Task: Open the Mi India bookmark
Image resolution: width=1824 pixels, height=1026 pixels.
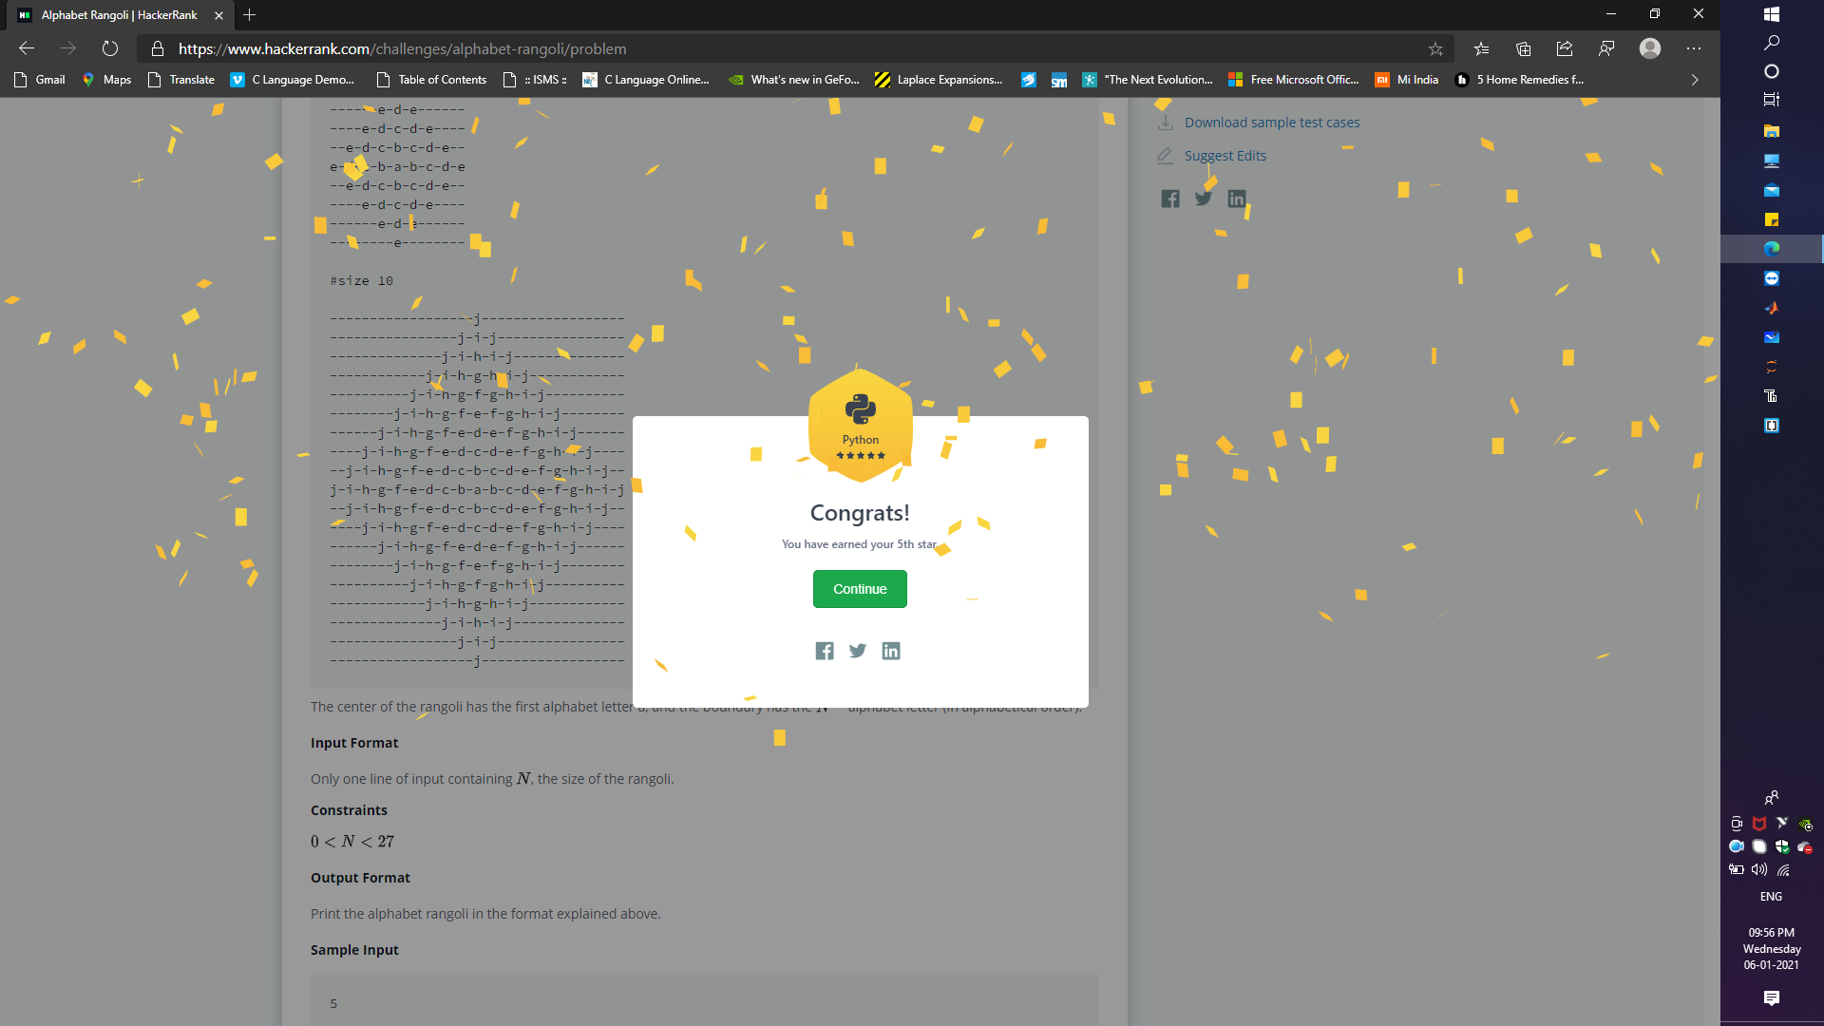Action: 1407,80
